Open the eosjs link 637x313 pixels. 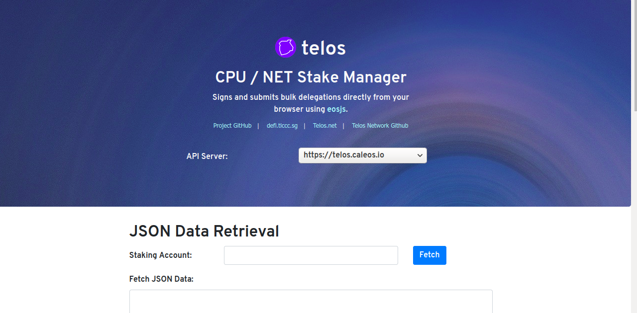tap(336, 109)
